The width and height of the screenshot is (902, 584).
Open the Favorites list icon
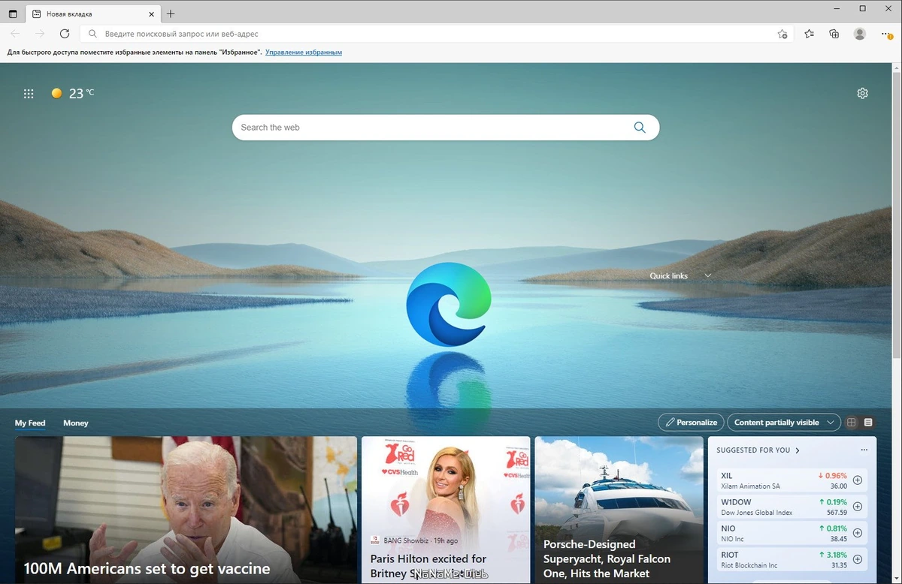(x=809, y=34)
